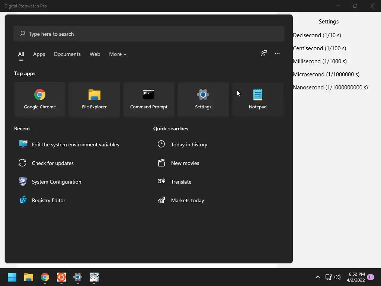Open File Explorer on taskbar
Image resolution: width=381 pixels, height=286 pixels.
(x=28, y=277)
